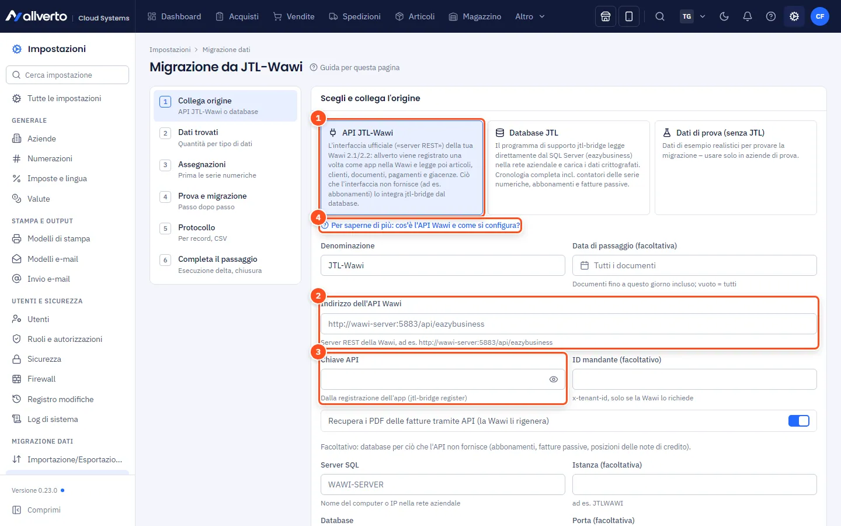Switch to dark mode moon icon
The height and width of the screenshot is (526, 841).
pyautogui.click(x=724, y=16)
